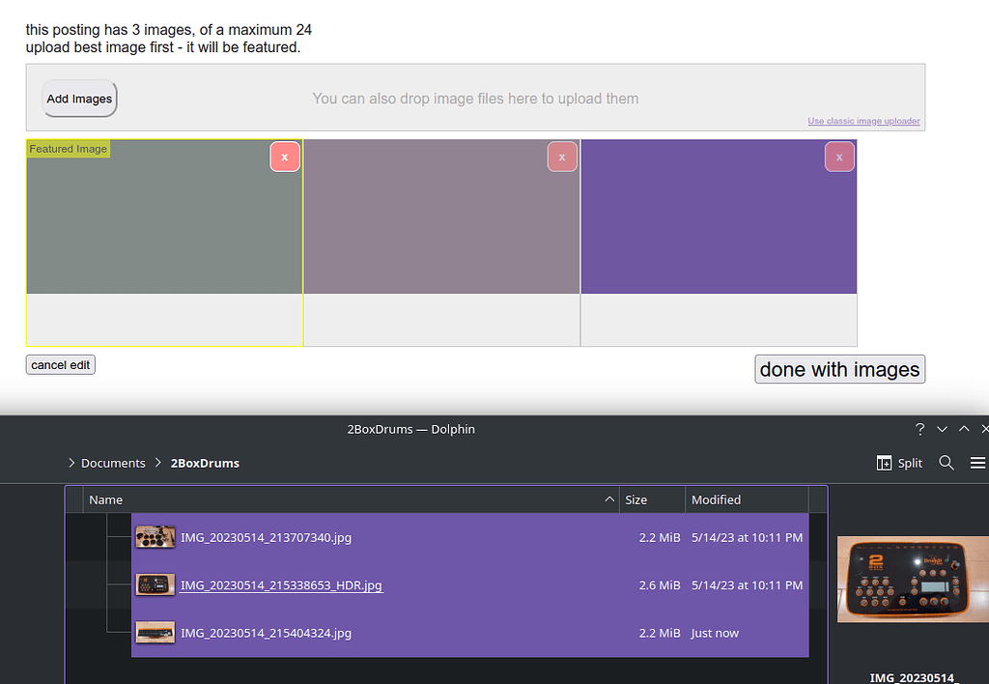Click the Split view icon in Dolphin
This screenshot has width=989, height=684.
pyautogui.click(x=899, y=463)
